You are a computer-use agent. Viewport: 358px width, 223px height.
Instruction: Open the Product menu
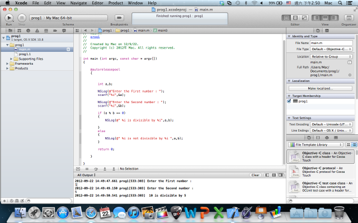tap(116, 3)
